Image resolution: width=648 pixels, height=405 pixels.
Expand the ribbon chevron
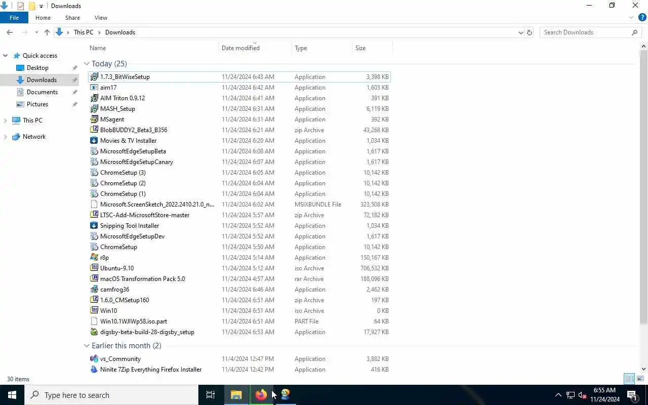pos(631,18)
